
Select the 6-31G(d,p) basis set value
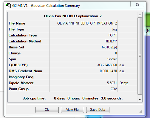(109, 47)
